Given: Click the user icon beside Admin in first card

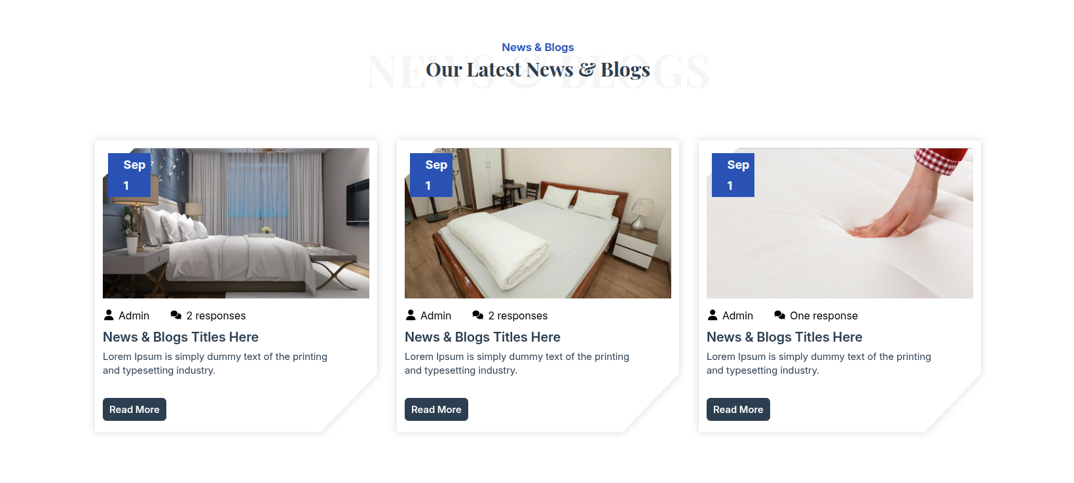Looking at the screenshot, I should (x=109, y=315).
